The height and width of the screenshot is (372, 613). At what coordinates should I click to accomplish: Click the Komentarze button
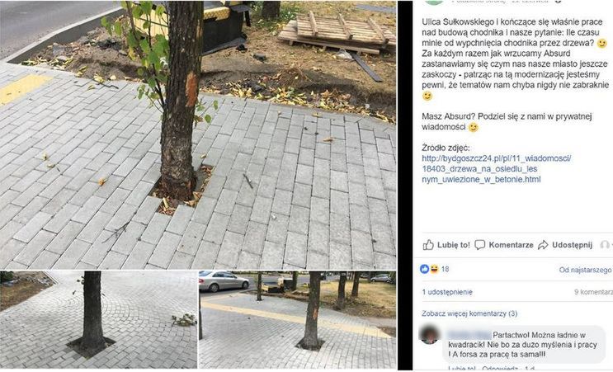[504, 245]
